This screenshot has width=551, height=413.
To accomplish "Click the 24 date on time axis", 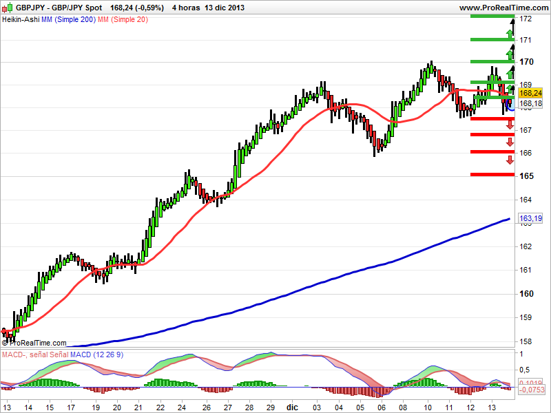I will coord(181,407).
